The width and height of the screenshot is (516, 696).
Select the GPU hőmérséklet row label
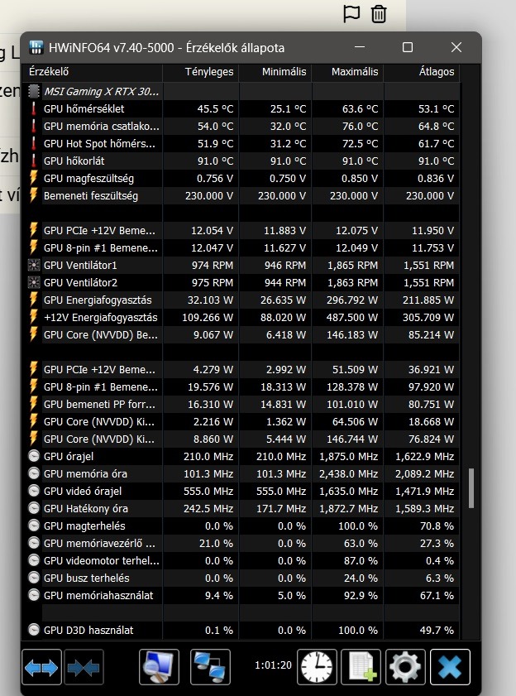tap(84, 108)
